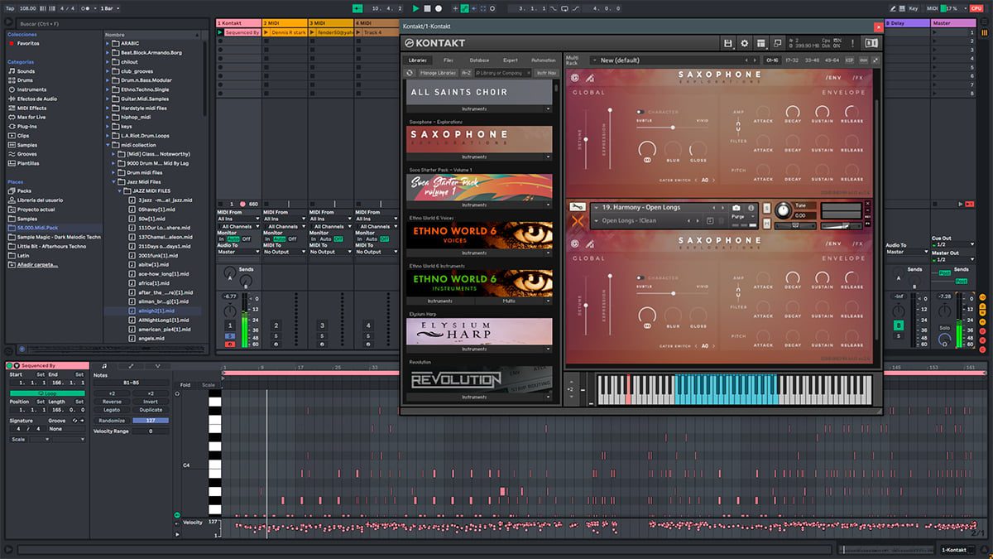Screen dimensions: 993x559
Task: Click Live transport Stop button
Action: pos(427,8)
